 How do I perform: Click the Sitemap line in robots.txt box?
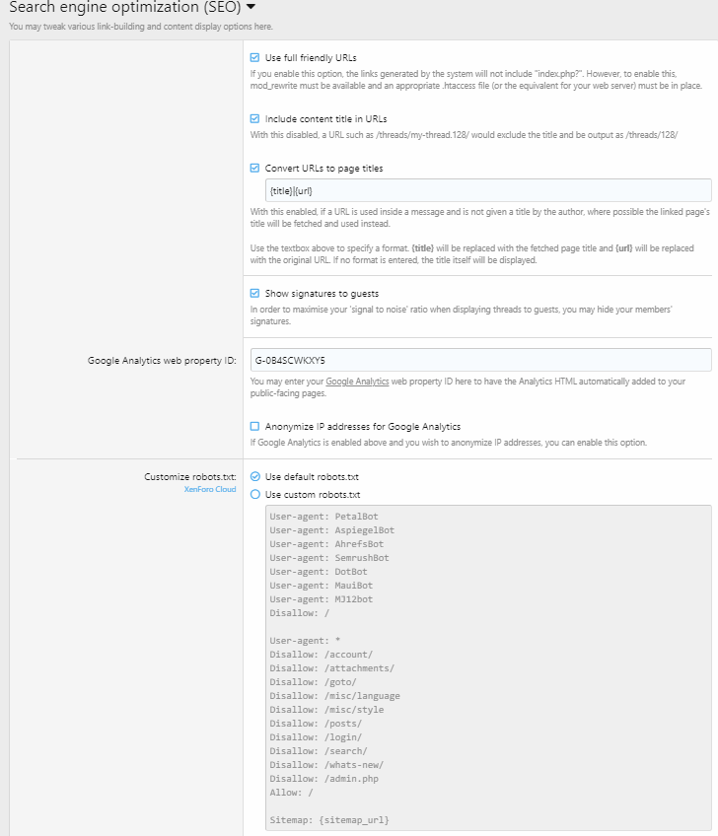coord(329,820)
